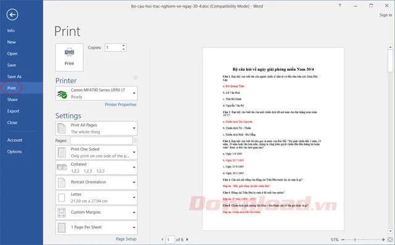Click the Print One Sided page icon
Screen dimensions: 395x245
pyautogui.click(x=62, y=153)
